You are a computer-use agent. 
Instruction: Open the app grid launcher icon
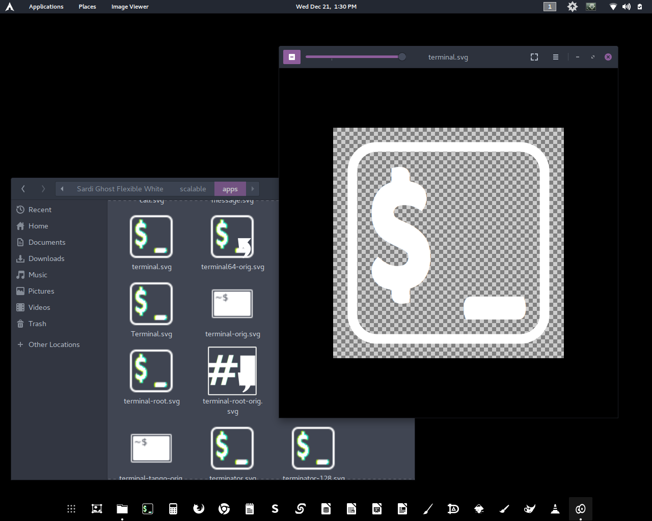(71, 509)
